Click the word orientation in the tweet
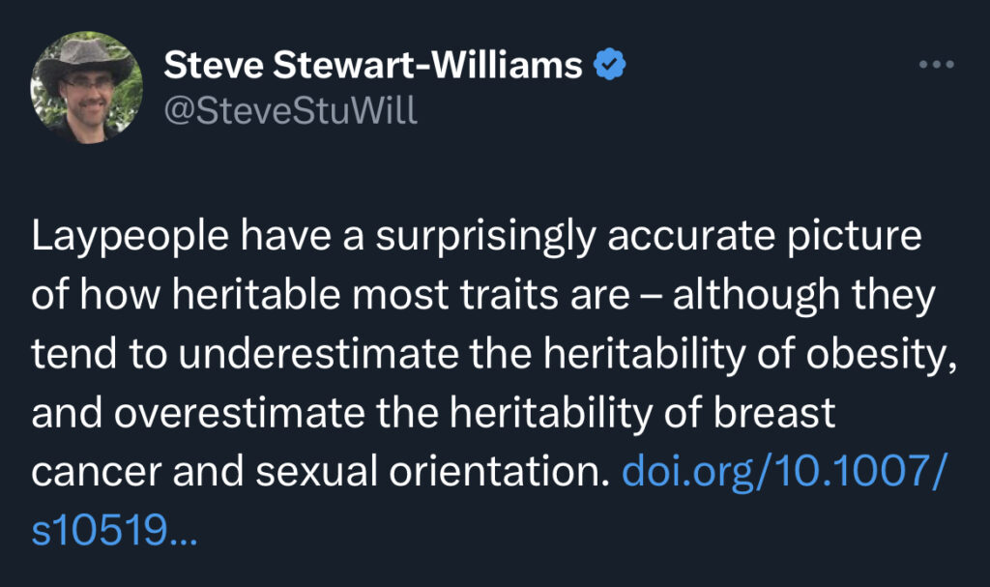990x587 pixels. (x=499, y=471)
